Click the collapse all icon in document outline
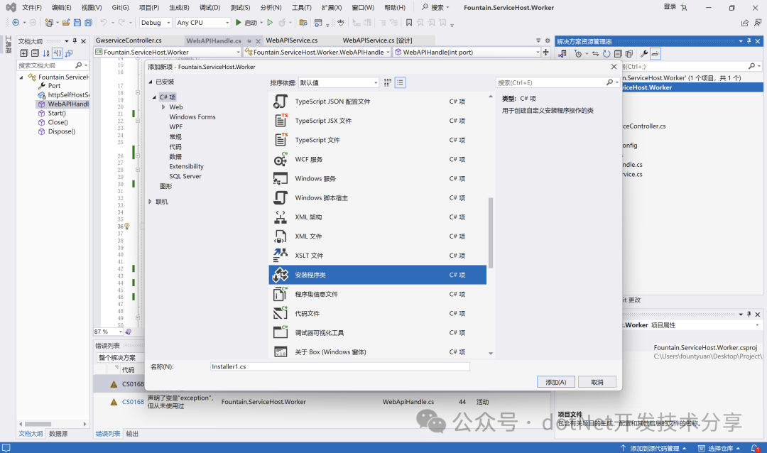This screenshot has width=767, height=453. (35, 53)
